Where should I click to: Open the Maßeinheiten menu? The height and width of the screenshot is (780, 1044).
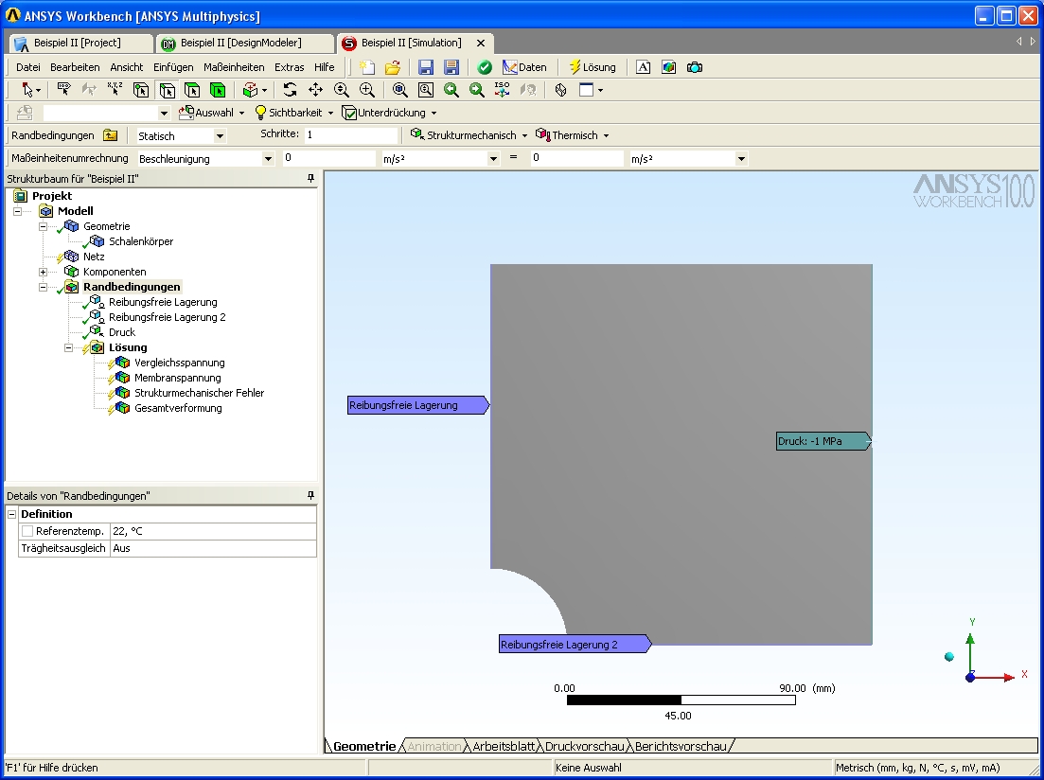point(234,67)
